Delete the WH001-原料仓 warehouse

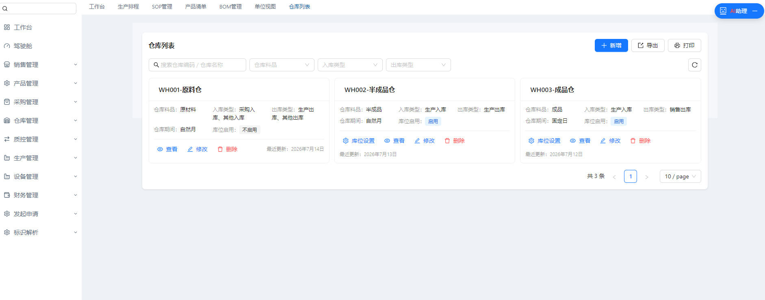[228, 149]
